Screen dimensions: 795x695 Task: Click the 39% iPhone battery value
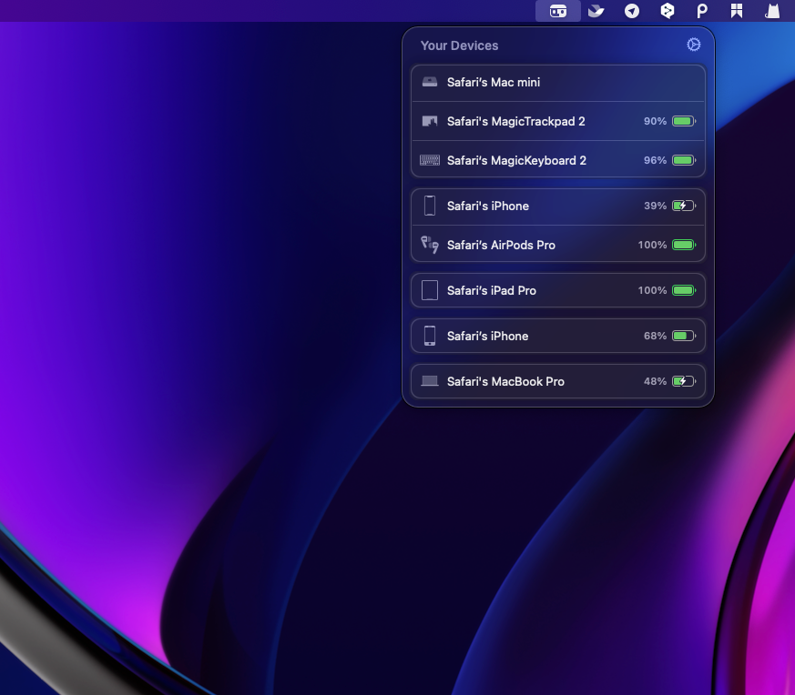(655, 206)
